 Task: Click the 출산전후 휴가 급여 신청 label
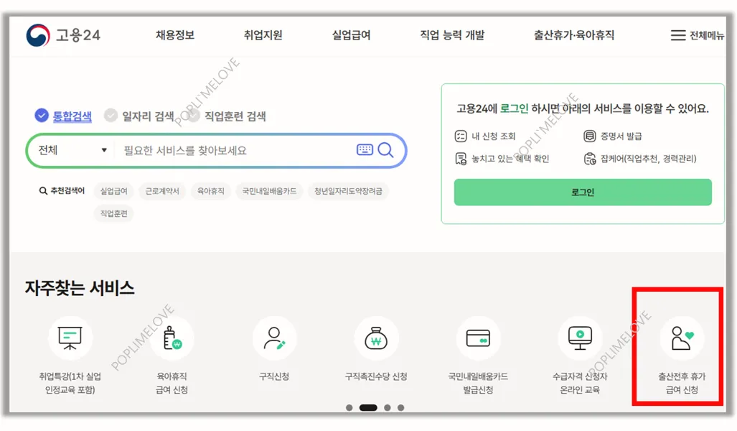pyautogui.click(x=682, y=383)
